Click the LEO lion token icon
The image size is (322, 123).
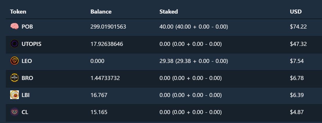[x=15, y=61]
